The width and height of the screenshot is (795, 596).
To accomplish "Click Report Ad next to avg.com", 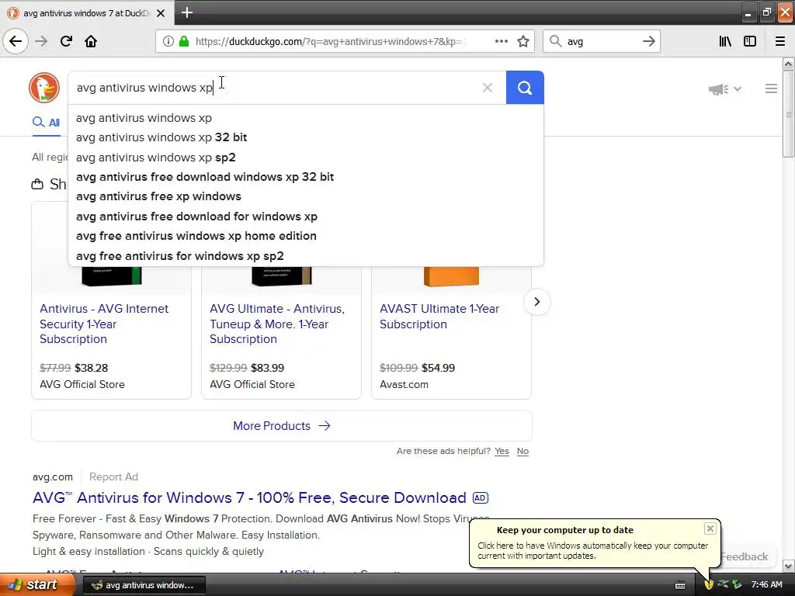I will pyautogui.click(x=113, y=477).
